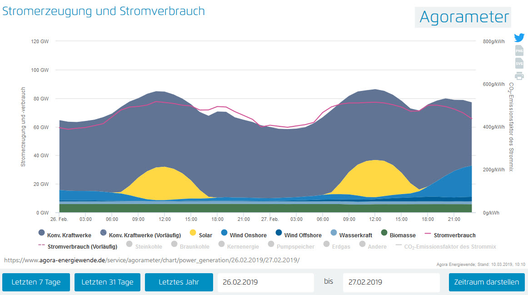Image resolution: width=528 pixels, height=295 pixels.
Task: Toggle Solar series in the legend
Action: [200, 235]
